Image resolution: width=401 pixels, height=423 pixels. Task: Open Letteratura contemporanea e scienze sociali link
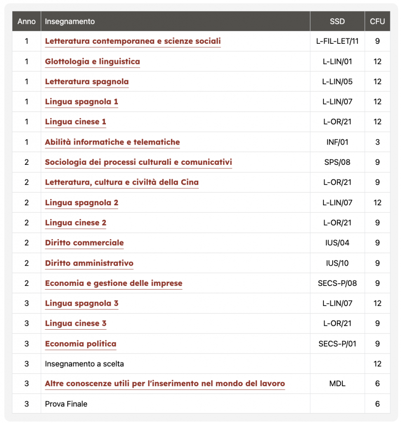pyautogui.click(x=133, y=41)
